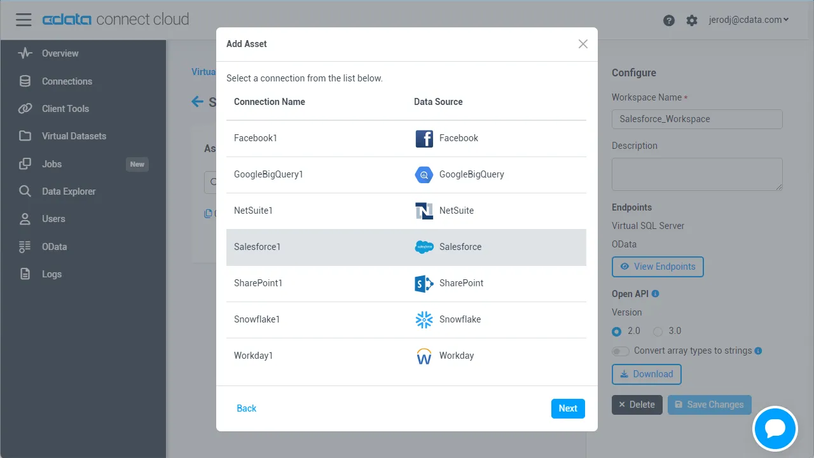Viewport: 814px width, 458px height.
Task: Click the Connection Name column header
Action: 270,102
